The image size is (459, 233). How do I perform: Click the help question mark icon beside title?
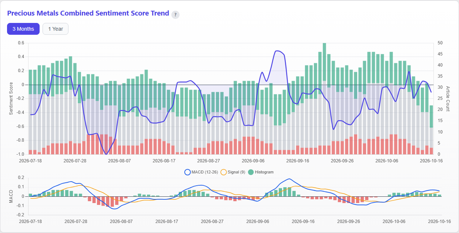[175, 14]
